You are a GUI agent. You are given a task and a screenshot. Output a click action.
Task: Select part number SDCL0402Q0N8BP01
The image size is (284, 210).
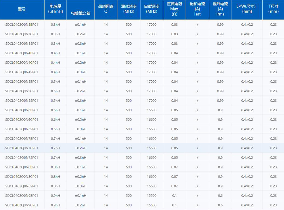pos(22,167)
